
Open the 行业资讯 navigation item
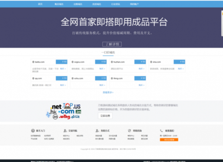click(116, 4)
